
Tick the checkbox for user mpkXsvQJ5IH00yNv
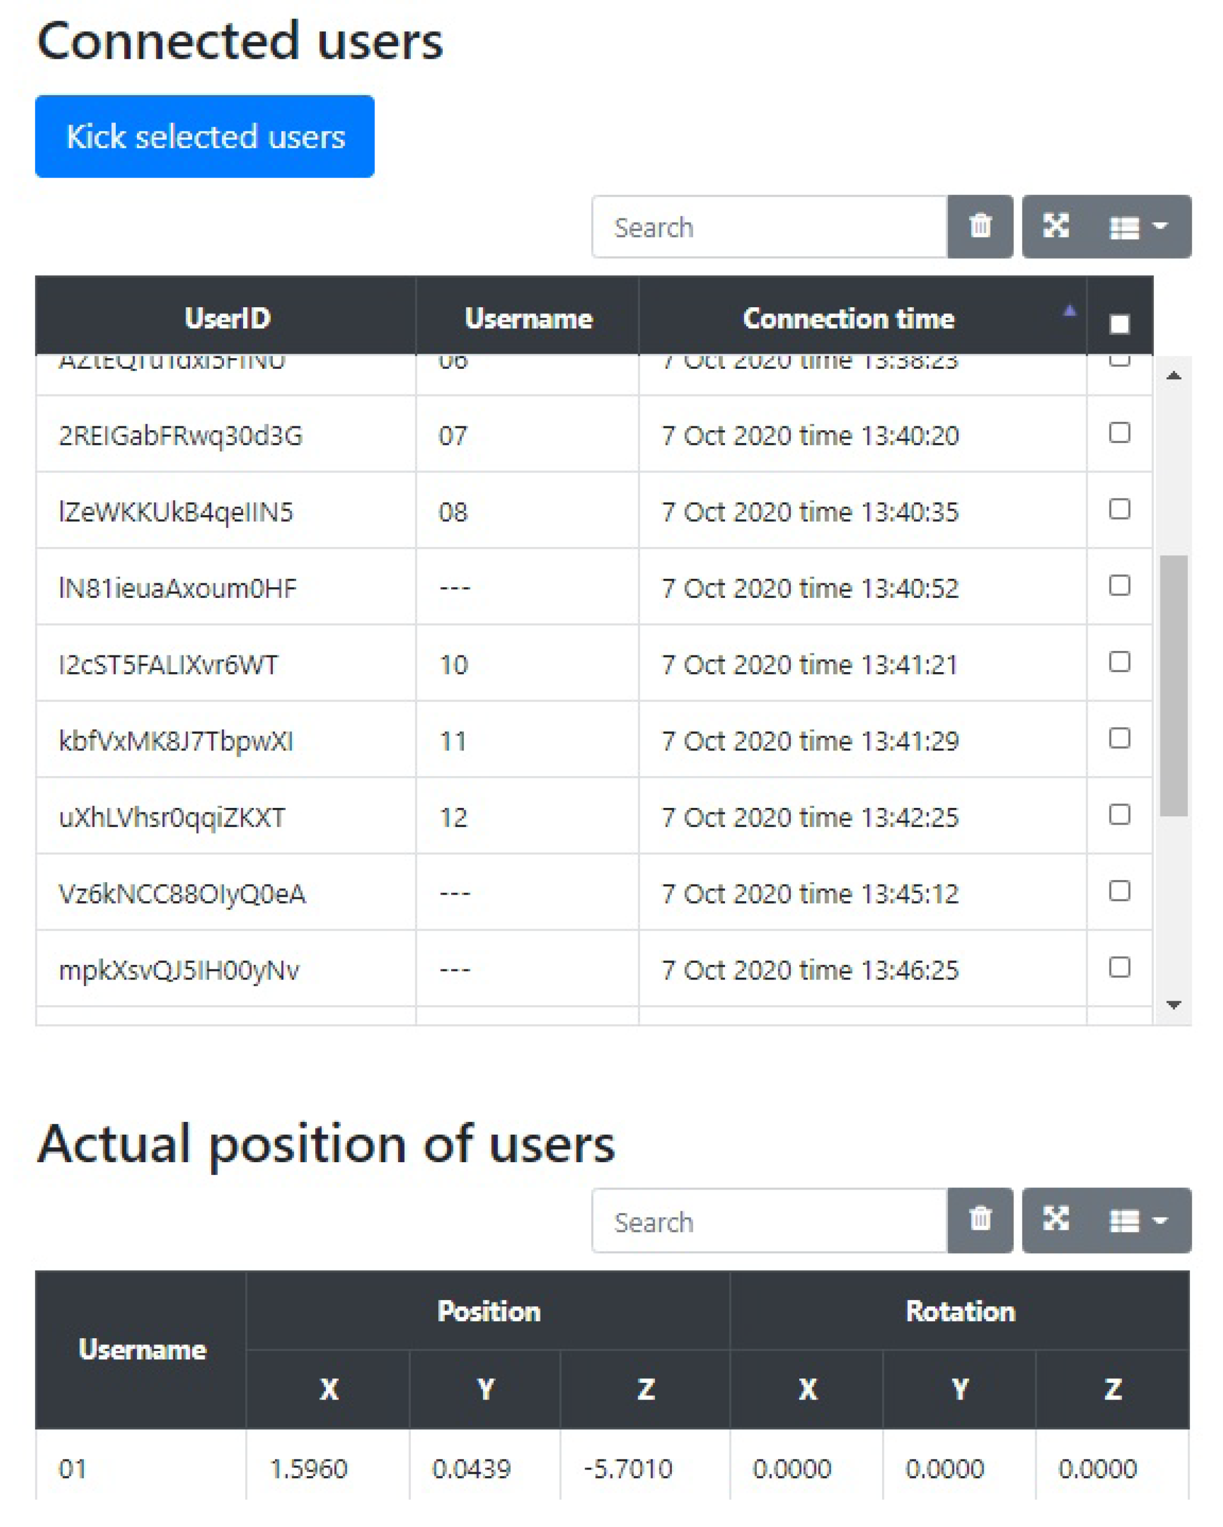pyautogui.click(x=1119, y=967)
